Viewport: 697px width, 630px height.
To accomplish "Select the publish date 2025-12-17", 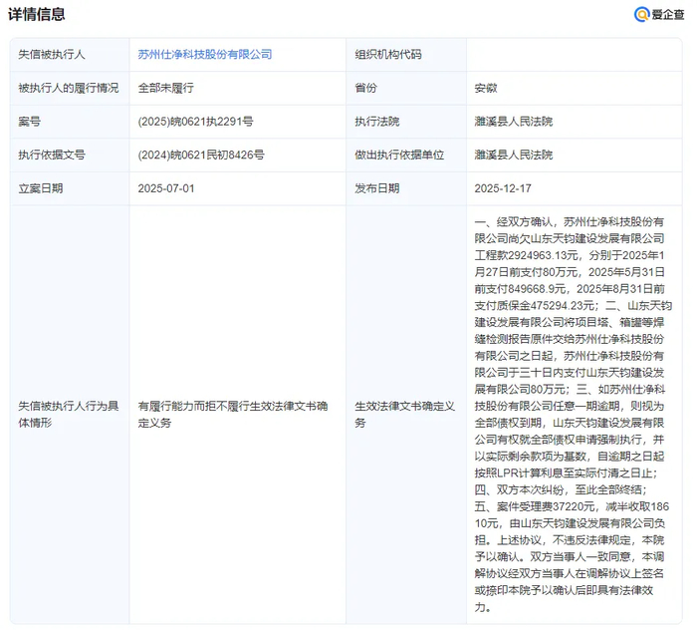I will pos(503,188).
